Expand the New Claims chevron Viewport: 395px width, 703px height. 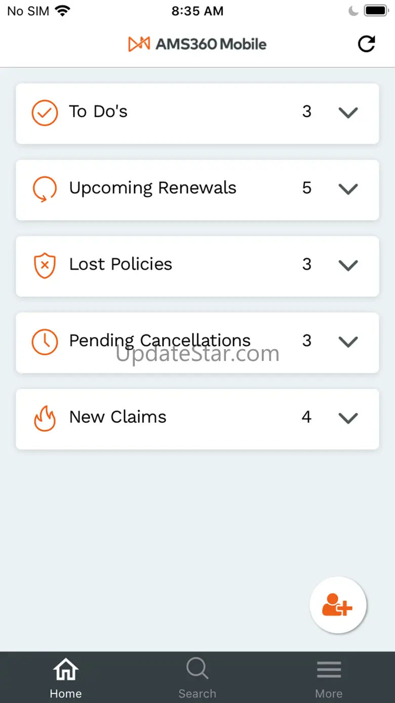pos(348,418)
